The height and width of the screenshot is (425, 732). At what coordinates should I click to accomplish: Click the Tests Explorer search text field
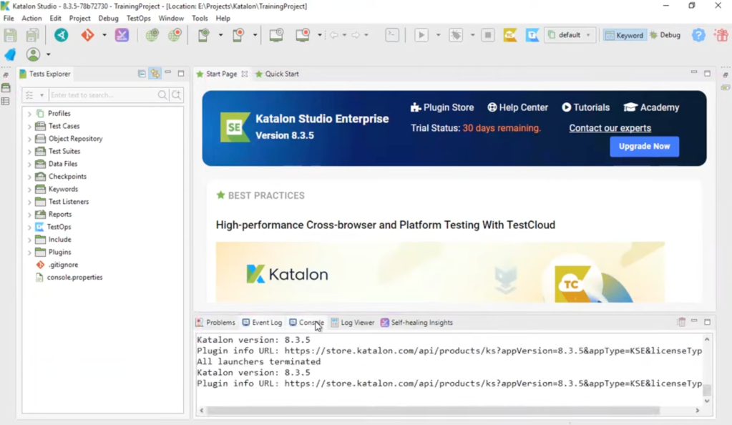coord(104,95)
